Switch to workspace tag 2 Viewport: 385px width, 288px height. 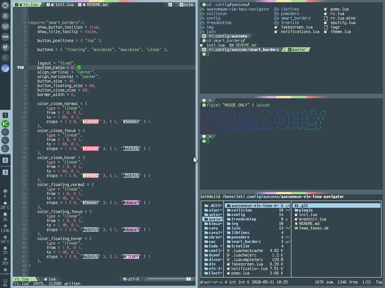tap(5, 160)
